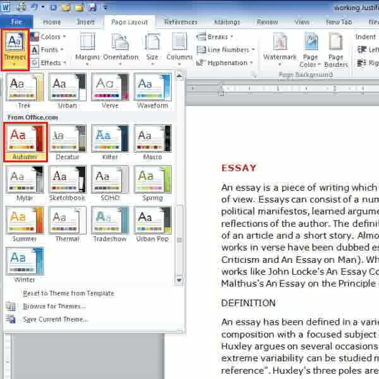
Task: Switch to the File tab
Action: 16,22
